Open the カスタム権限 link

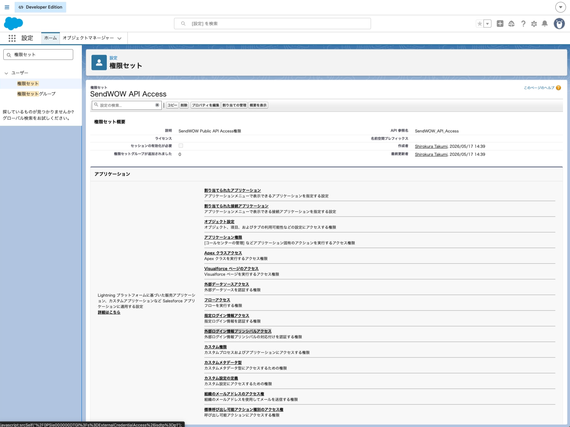tap(216, 347)
